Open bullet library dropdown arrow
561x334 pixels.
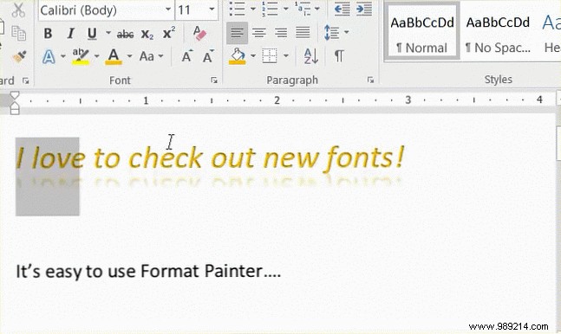pos(253,9)
